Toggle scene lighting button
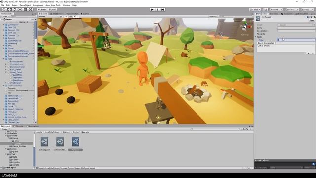 click(66, 16)
